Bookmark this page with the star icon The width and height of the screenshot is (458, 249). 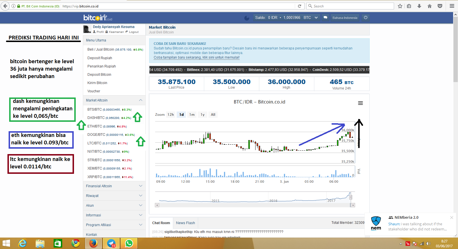400,6
